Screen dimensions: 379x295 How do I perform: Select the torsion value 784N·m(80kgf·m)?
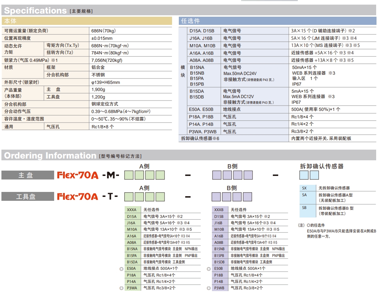(x=110, y=53)
